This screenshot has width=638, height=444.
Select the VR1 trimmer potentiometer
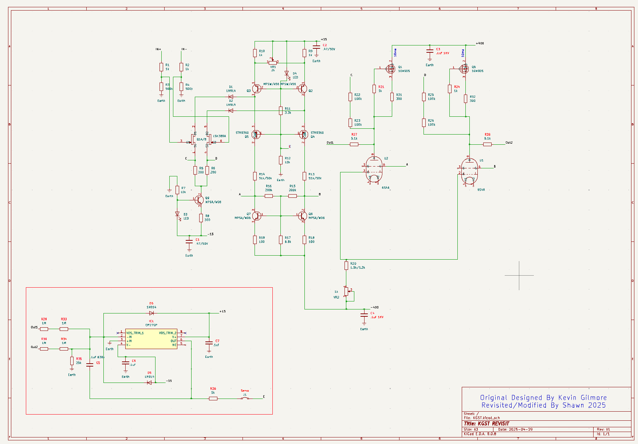(x=273, y=63)
